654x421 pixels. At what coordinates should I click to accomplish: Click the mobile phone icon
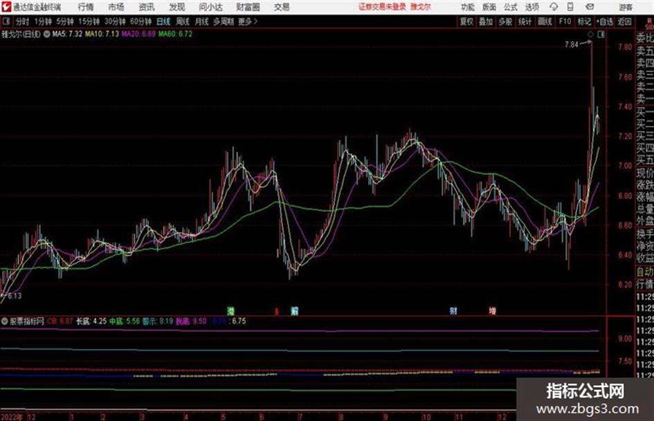[x=570, y=7]
